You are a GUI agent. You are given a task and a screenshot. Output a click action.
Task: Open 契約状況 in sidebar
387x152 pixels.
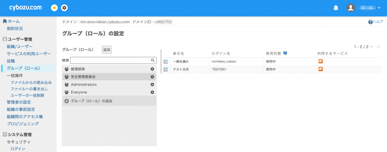[x=15, y=29]
